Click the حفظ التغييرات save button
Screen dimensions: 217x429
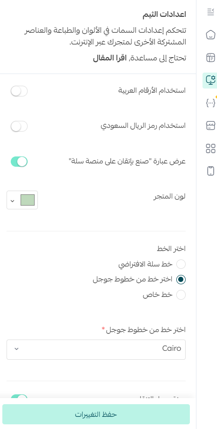click(x=96, y=414)
